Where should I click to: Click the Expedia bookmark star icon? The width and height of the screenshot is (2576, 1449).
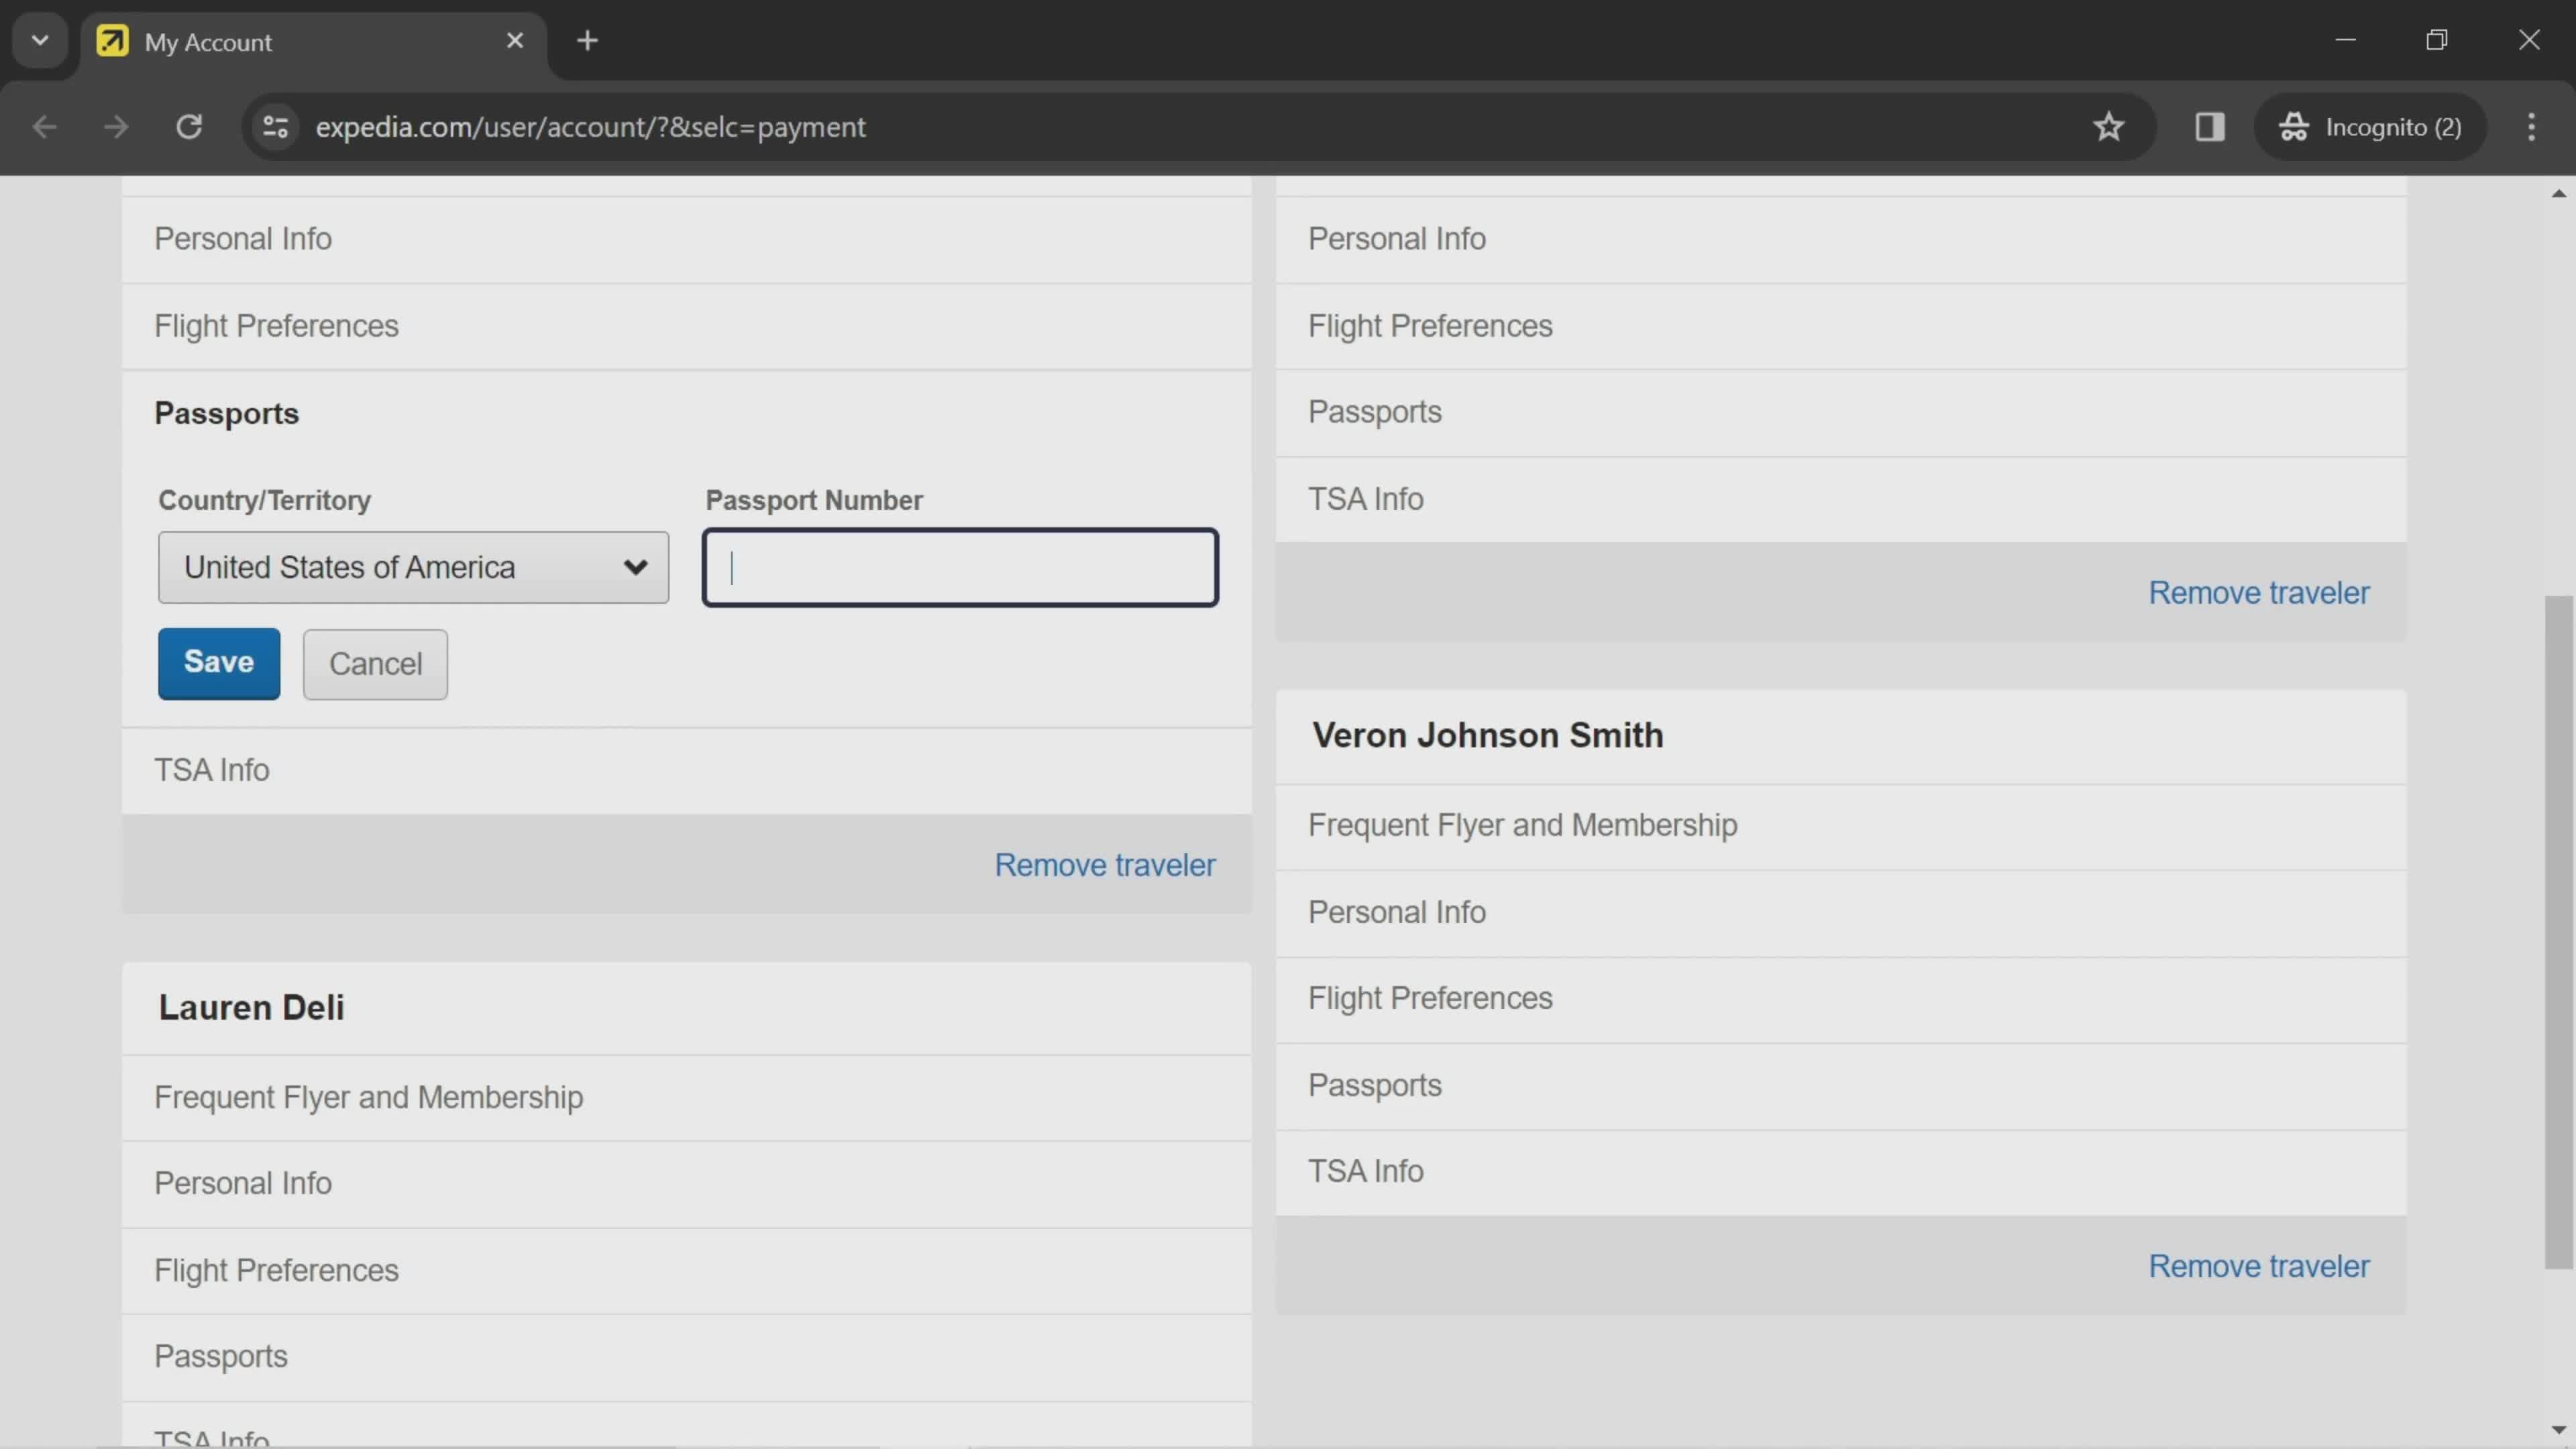(2109, 125)
